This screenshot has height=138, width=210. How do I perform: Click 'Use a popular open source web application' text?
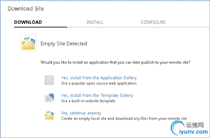(x=99, y=83)
